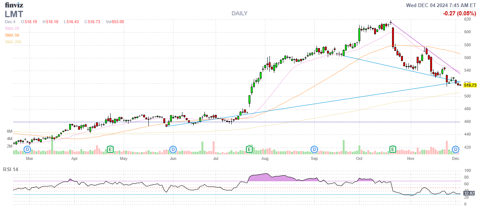Click the dividend marker near December
Image resolution: width=481 pixels, height=210 pixels.
point(456,149)
